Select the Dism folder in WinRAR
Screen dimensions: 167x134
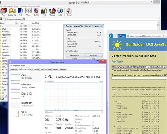click(4, 75)
